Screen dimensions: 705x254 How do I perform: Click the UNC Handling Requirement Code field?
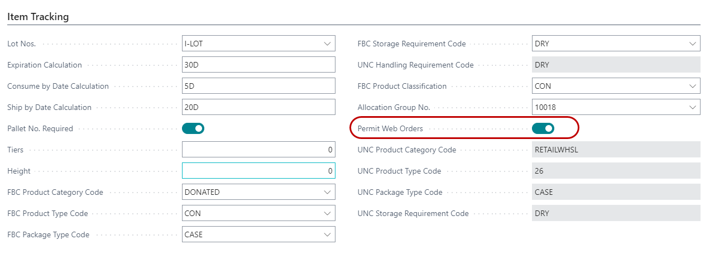[x=616, y=65]
